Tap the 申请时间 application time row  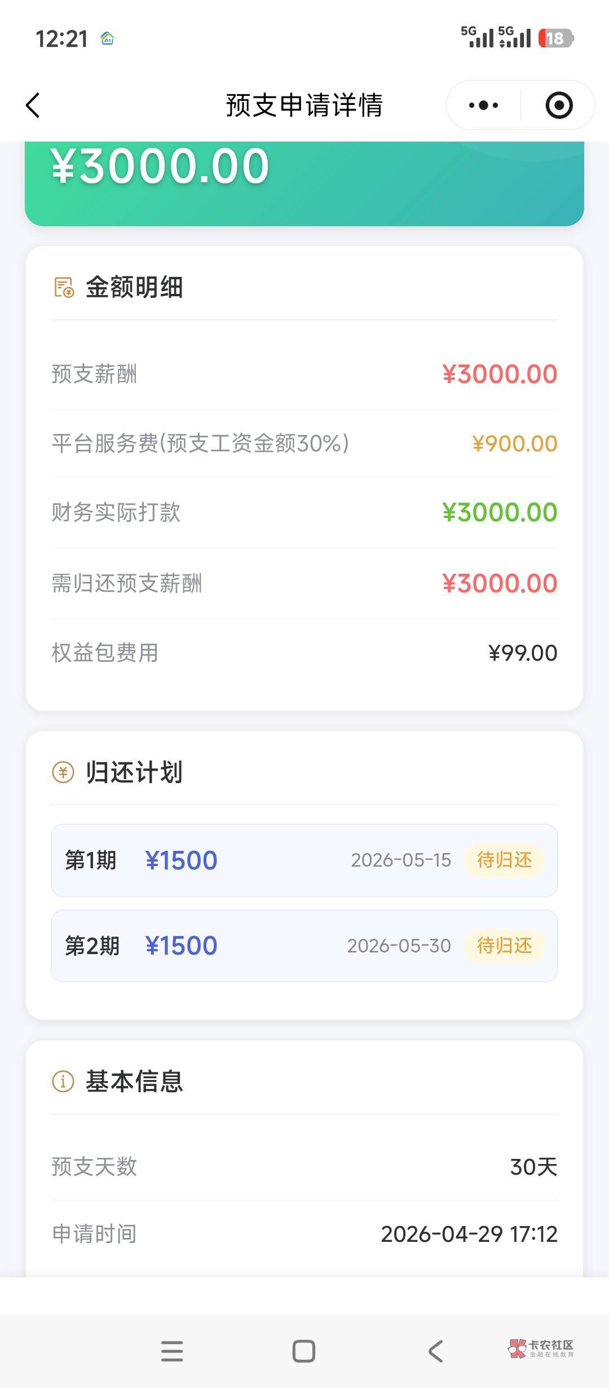click(304, 1234)
